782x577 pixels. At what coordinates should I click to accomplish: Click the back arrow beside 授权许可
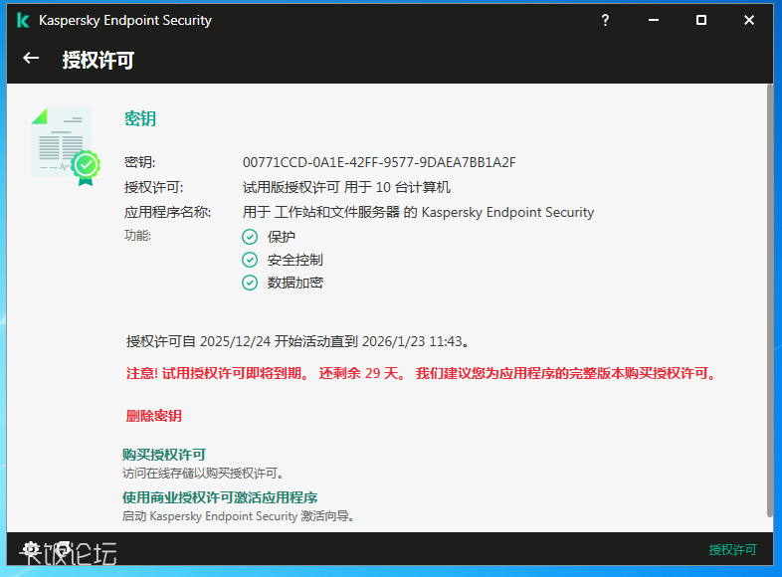pyautogui.click(x=31, y=59)
